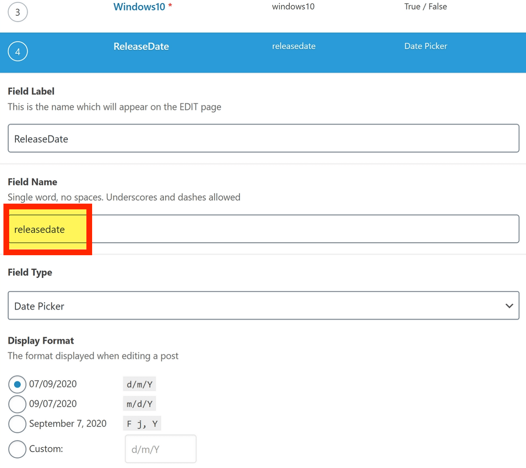
Task: Click the 'd/m/Y' code label
Action: (140, 384)
